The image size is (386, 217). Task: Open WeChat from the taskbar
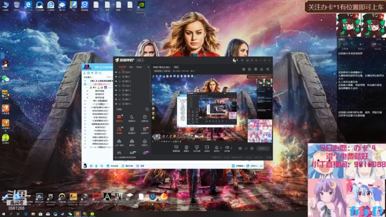pos(70,214)
